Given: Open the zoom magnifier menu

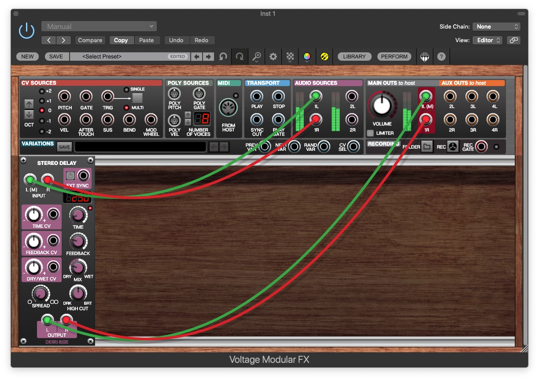Looking at the screenshot, I should [256, 56].
